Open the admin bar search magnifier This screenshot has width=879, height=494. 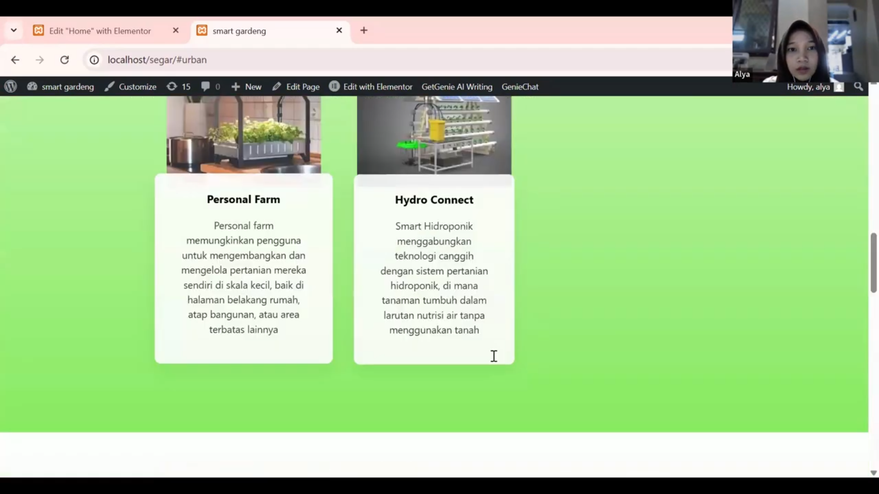tap(858, 86)
